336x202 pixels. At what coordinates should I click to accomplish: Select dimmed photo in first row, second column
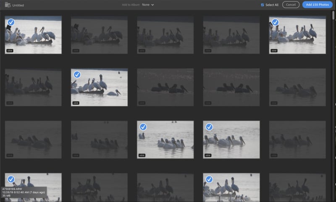pyautogui.click(x=99, y=35)
